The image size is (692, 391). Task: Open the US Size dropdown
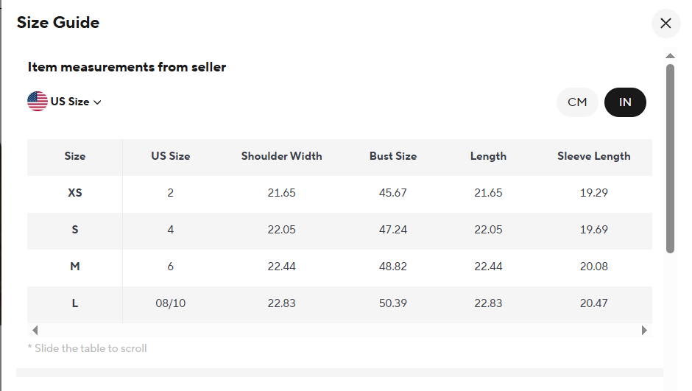coord(75,102)
